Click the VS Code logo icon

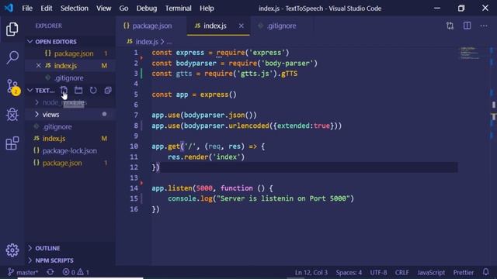tap(9, 8)
